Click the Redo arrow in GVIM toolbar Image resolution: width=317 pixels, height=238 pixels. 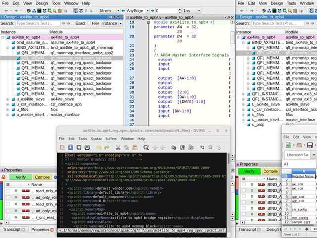coord(107,148)
